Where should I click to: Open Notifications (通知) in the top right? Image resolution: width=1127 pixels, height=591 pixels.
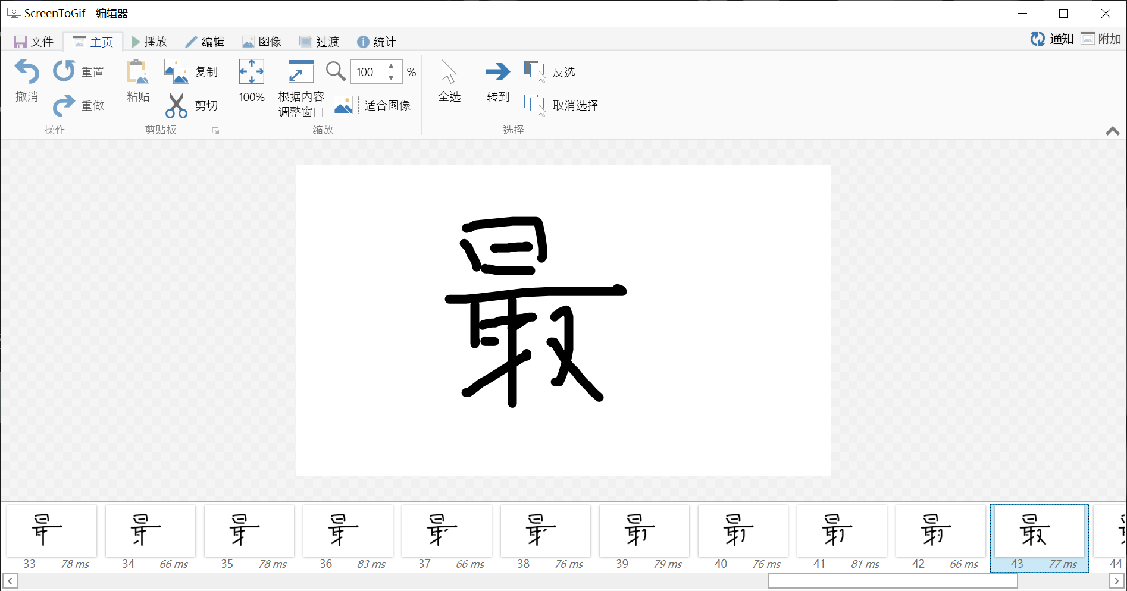(x=1052, y=39)
